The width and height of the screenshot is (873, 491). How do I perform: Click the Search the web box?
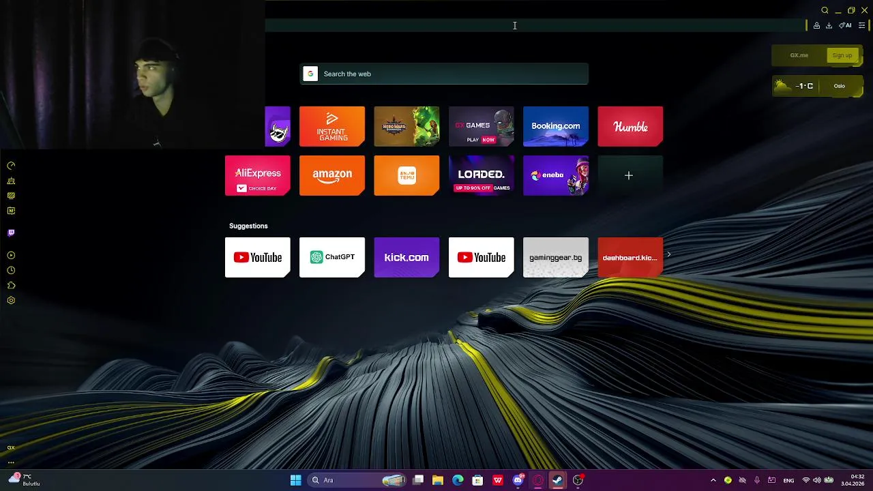tap(444, 74)
